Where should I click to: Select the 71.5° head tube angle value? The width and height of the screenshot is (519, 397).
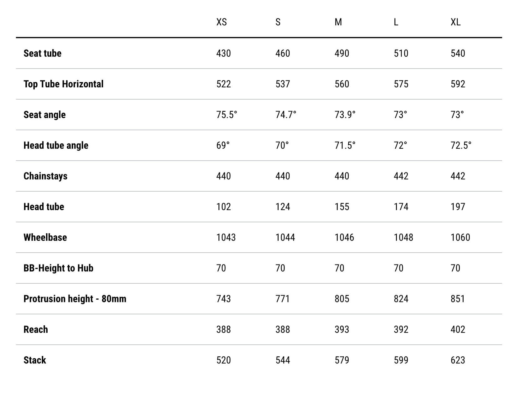(345, 145)
